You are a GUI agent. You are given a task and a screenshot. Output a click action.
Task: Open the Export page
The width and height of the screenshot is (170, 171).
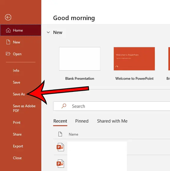(18, 146)
